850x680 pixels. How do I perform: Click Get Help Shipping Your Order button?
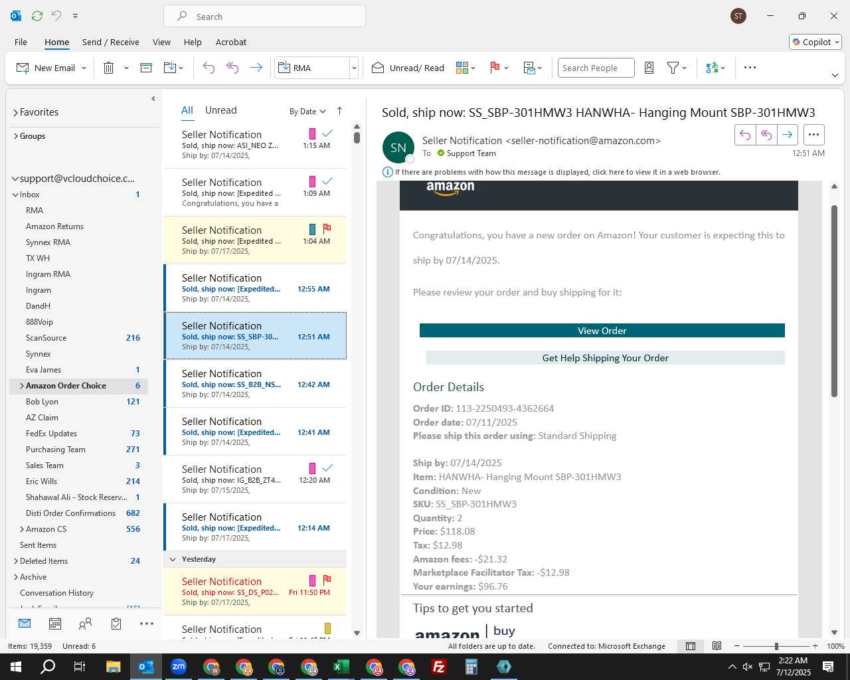pyautogui.click(x=606, y=358)
